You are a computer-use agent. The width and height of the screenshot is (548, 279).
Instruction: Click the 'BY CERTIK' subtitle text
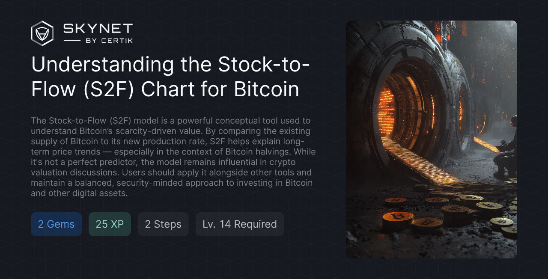click(x=109, y=41)
